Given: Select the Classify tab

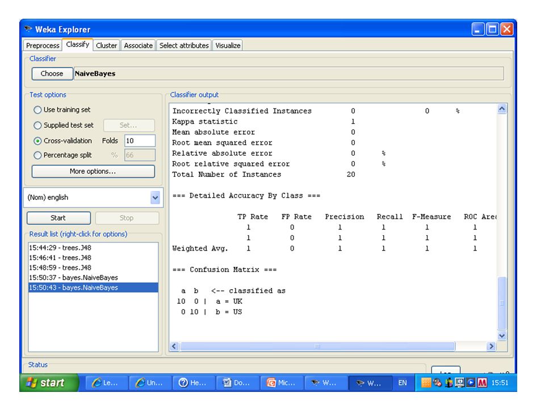Looking at the screenshot, I should (78, 44).
